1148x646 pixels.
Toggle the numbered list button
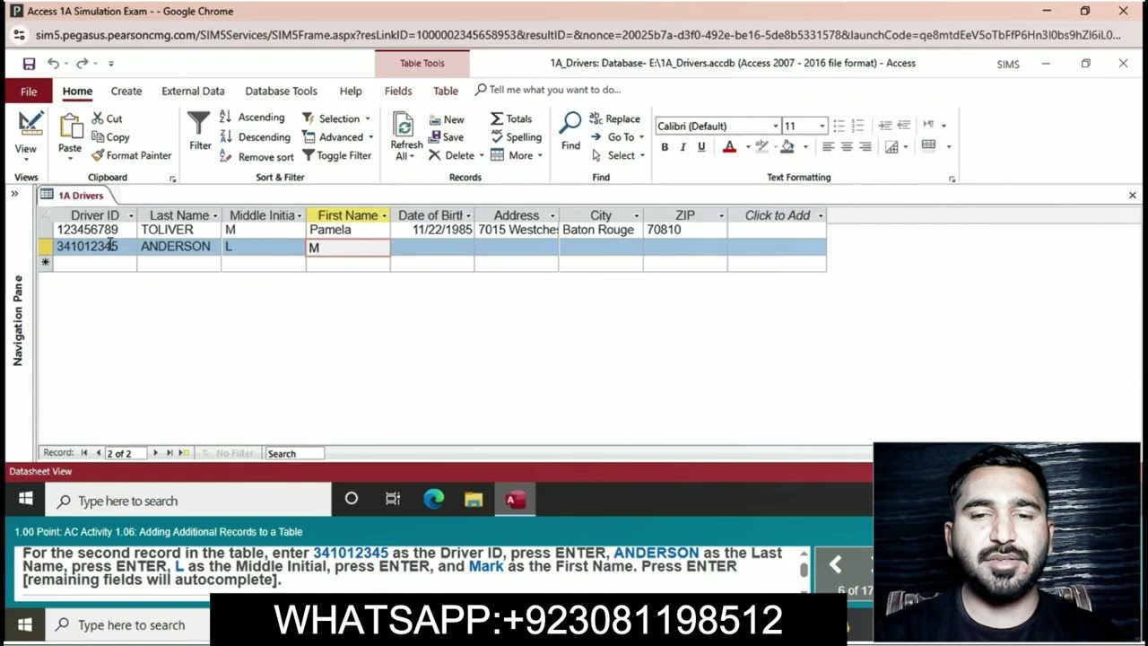(x=857, y=126)
